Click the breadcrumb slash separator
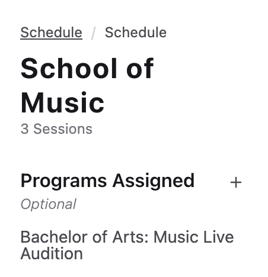This screenshot has height=277, width=268. 94,33
